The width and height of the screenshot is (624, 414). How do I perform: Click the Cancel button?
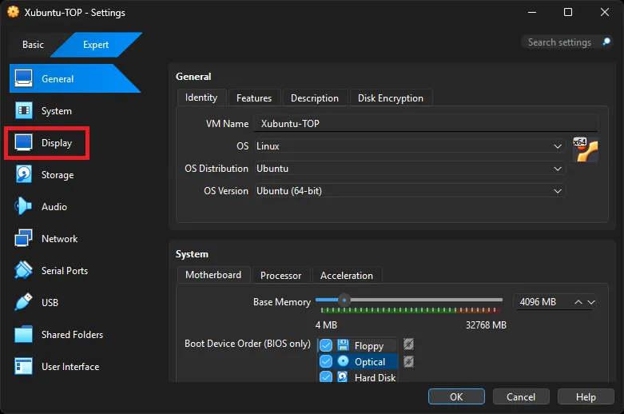(x=521, y=397)
